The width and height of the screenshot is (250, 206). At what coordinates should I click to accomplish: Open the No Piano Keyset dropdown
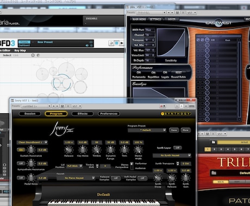[76, 178]
